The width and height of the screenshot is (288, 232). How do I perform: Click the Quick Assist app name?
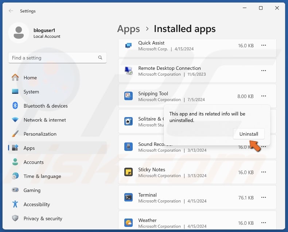151,43
